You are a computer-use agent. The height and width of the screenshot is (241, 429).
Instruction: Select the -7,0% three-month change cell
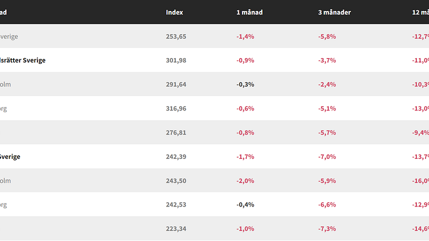(x=327, y=156)
